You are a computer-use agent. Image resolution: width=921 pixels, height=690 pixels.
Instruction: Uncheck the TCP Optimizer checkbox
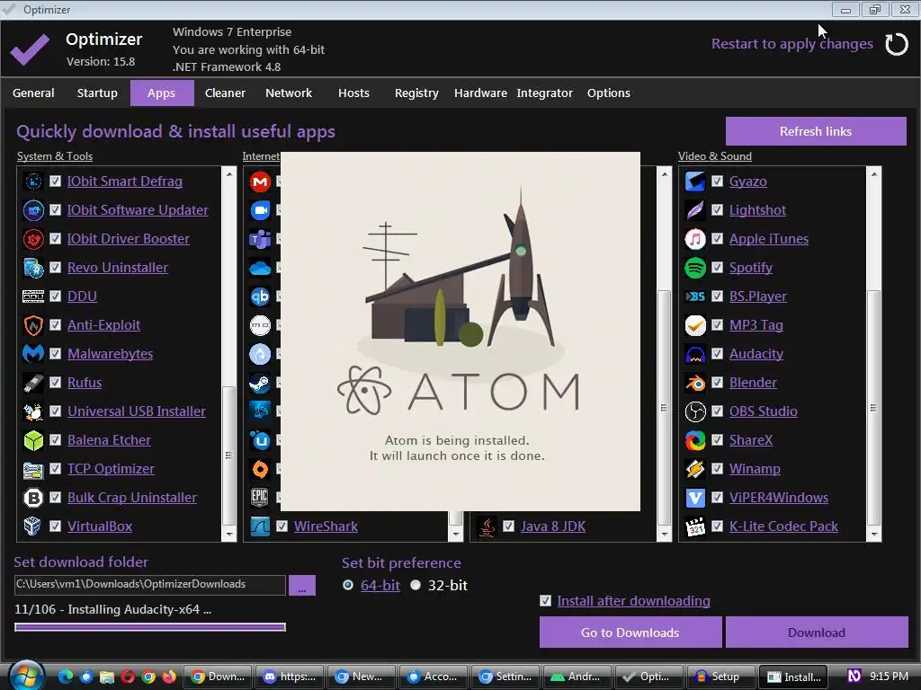[x=55, y=468]
